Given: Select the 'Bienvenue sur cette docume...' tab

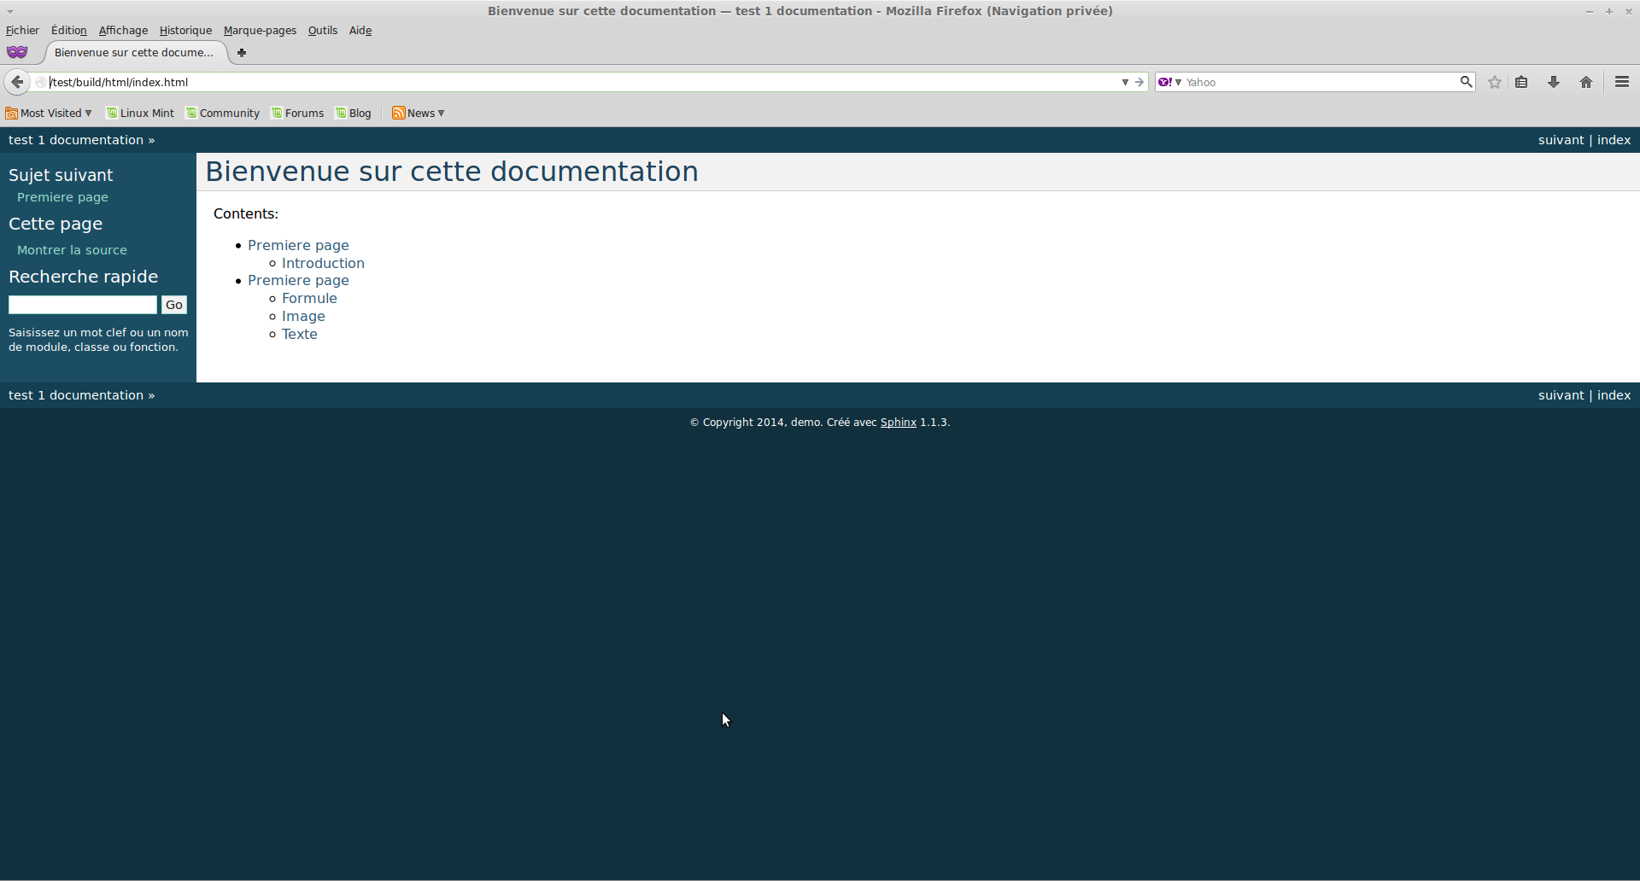Looking at the screenshot, I should click(x=133, y=52).
